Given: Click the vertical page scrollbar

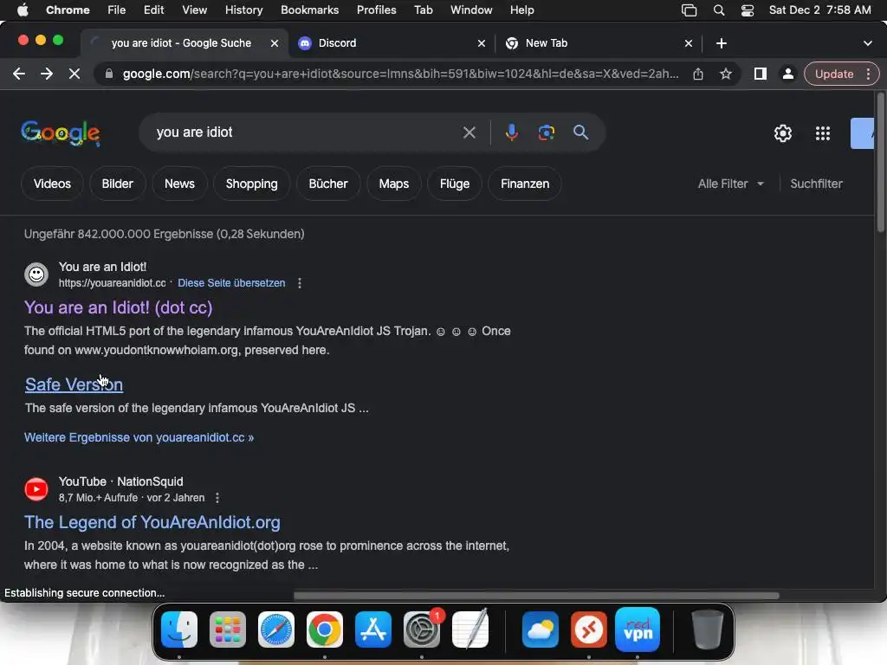Looking at the screenshot, I should point(880,163).
